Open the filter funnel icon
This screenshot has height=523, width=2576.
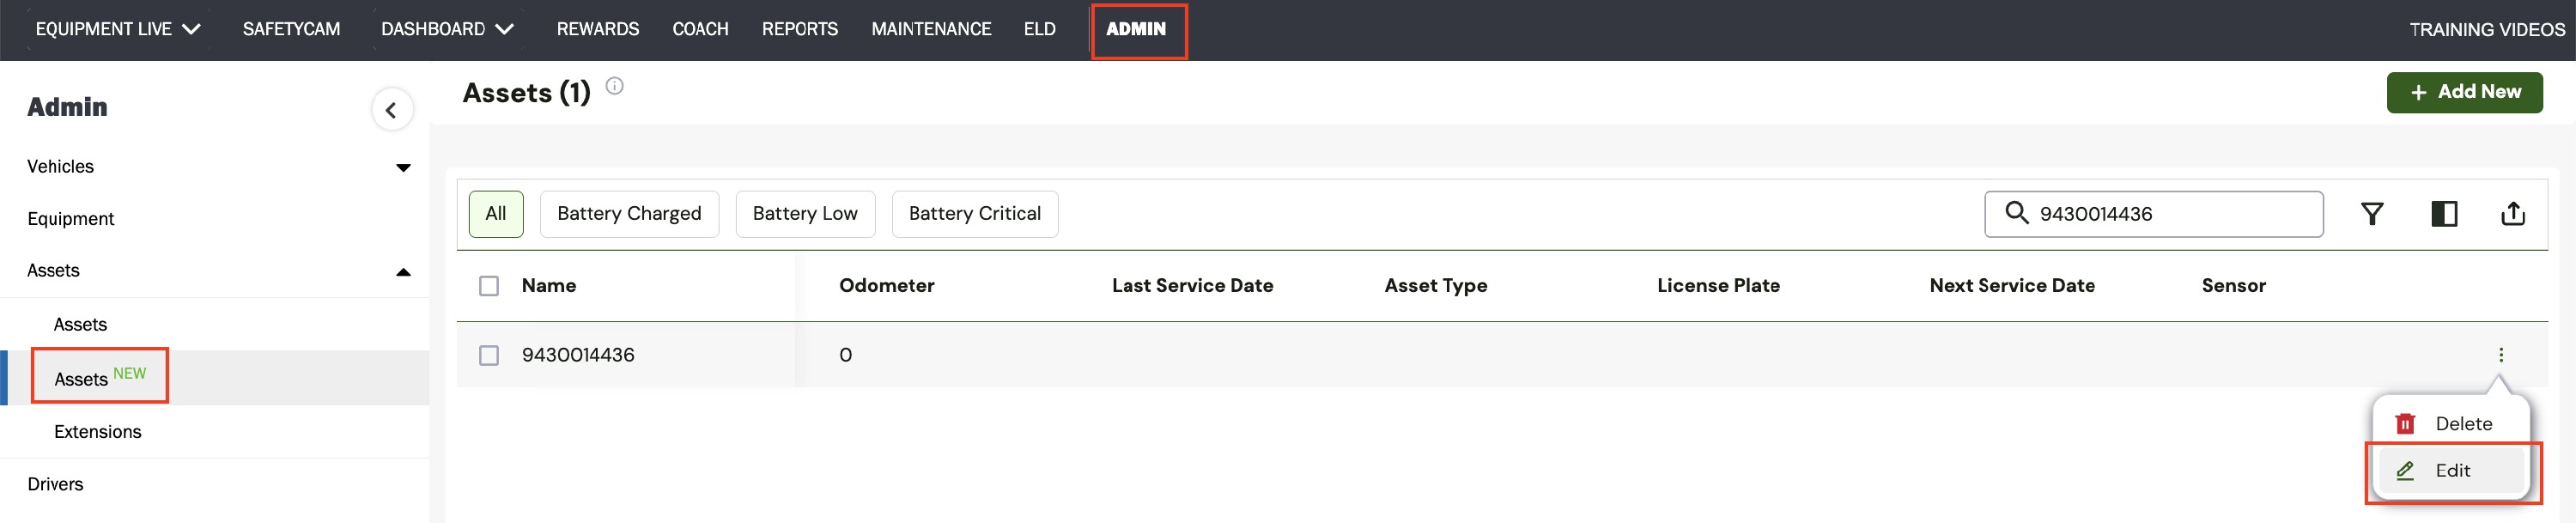point(2371,214)
